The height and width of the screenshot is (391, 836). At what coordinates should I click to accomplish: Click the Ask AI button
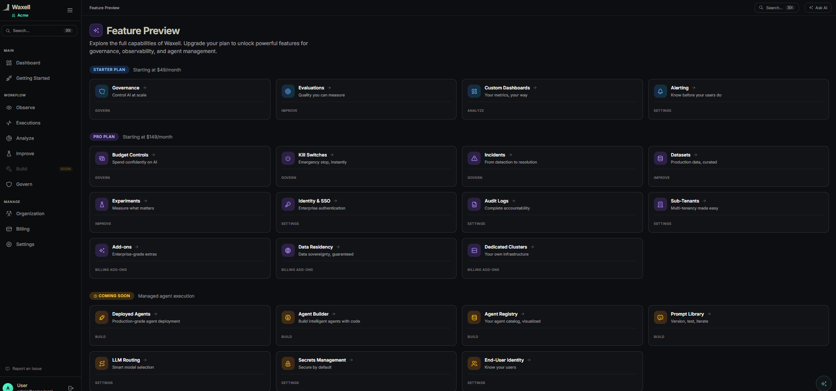click(818, 7)
